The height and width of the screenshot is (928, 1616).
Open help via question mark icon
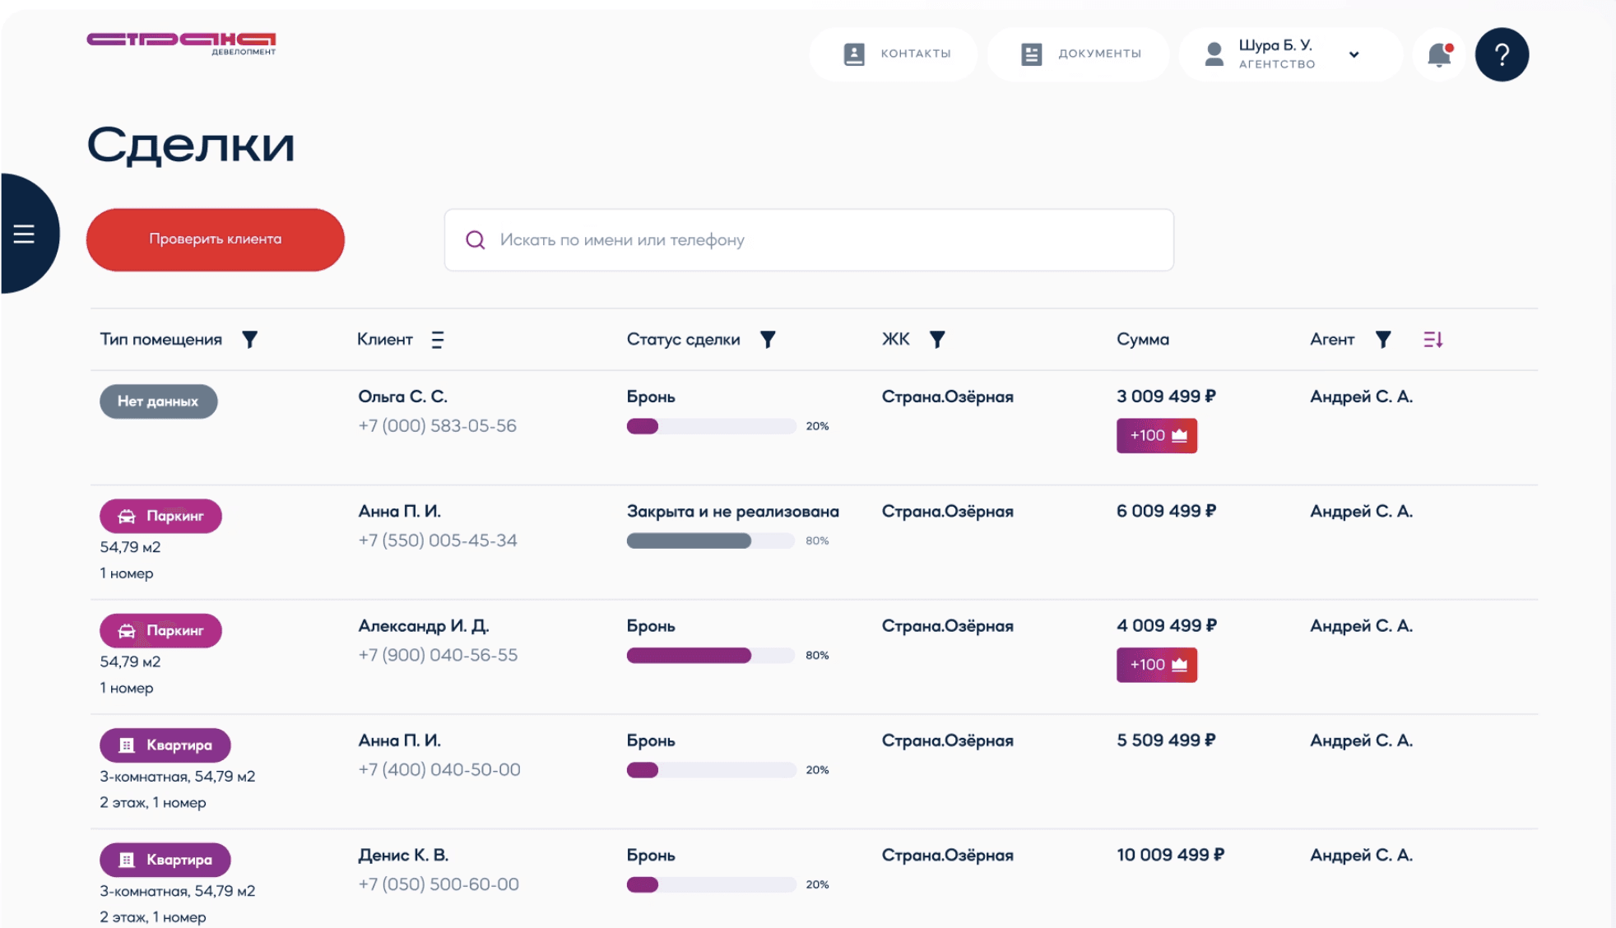1502,55
